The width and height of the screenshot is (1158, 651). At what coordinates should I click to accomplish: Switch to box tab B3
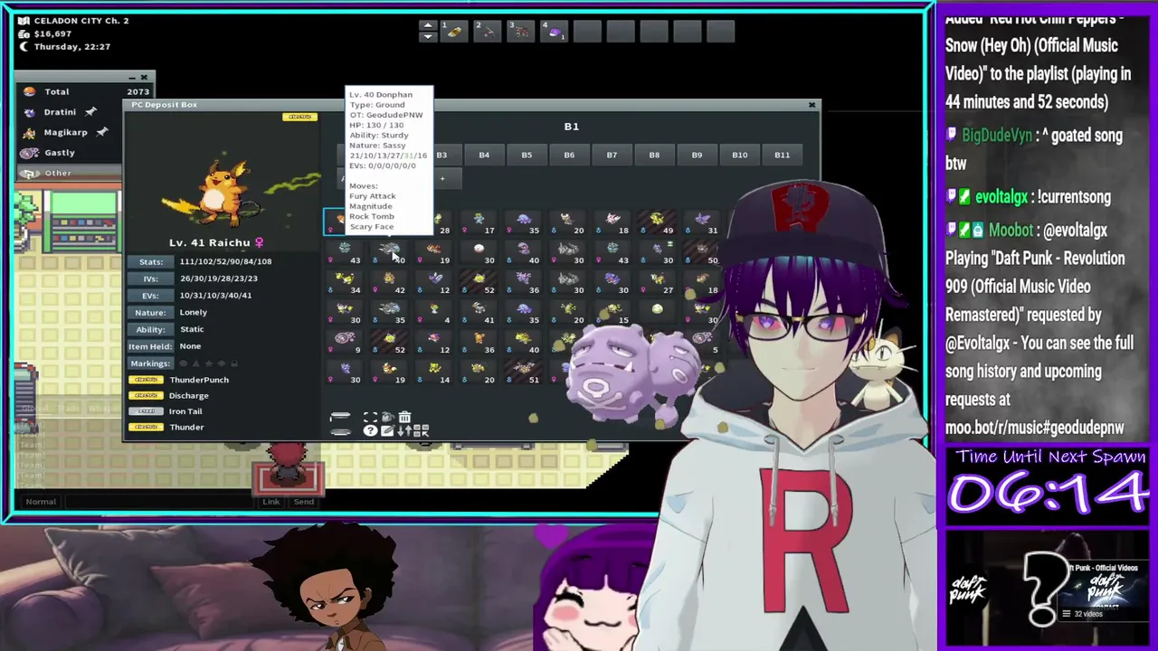pos(441,155)
